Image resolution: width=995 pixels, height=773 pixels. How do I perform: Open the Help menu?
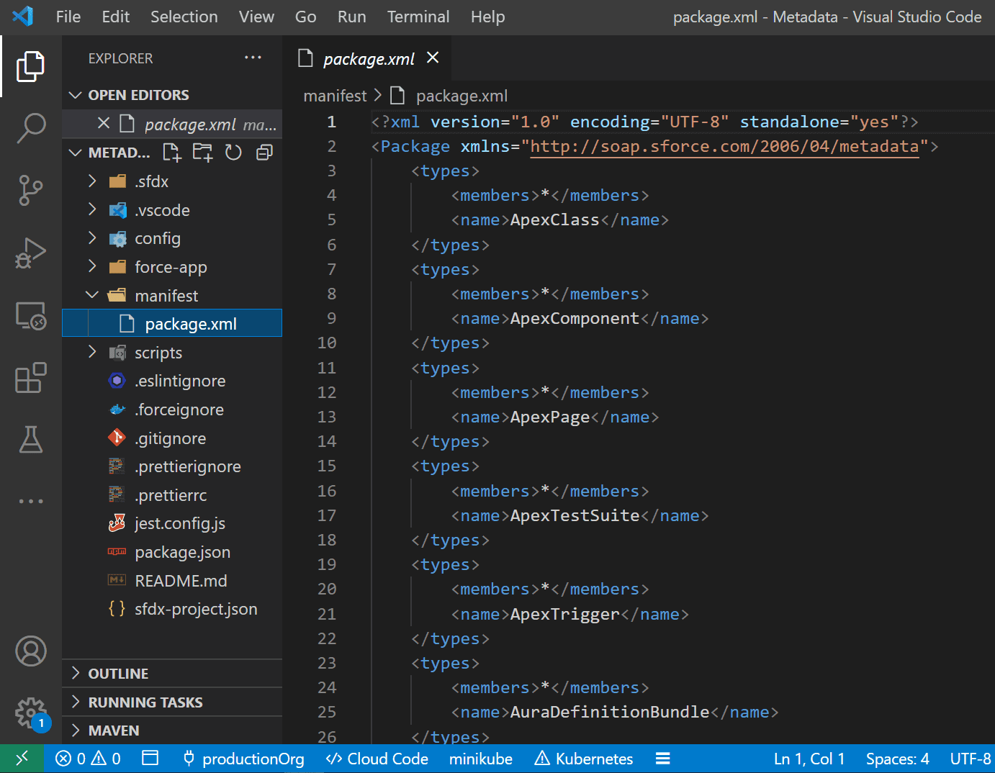click(x=487, y=17)
